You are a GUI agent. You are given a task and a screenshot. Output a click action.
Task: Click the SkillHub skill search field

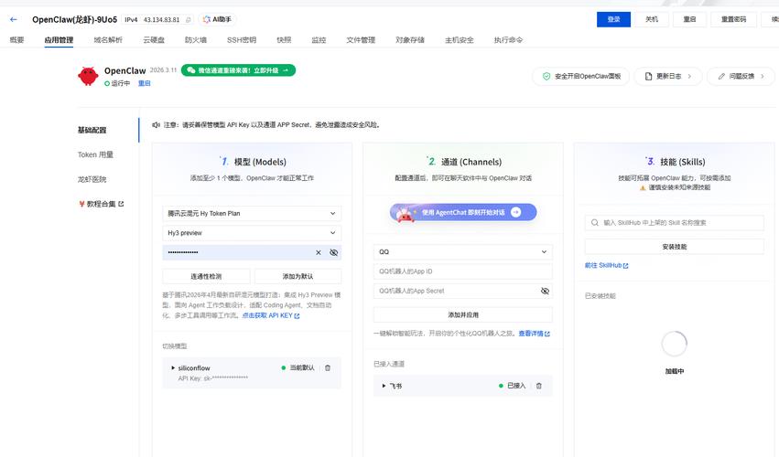click(x=674, y=223)
